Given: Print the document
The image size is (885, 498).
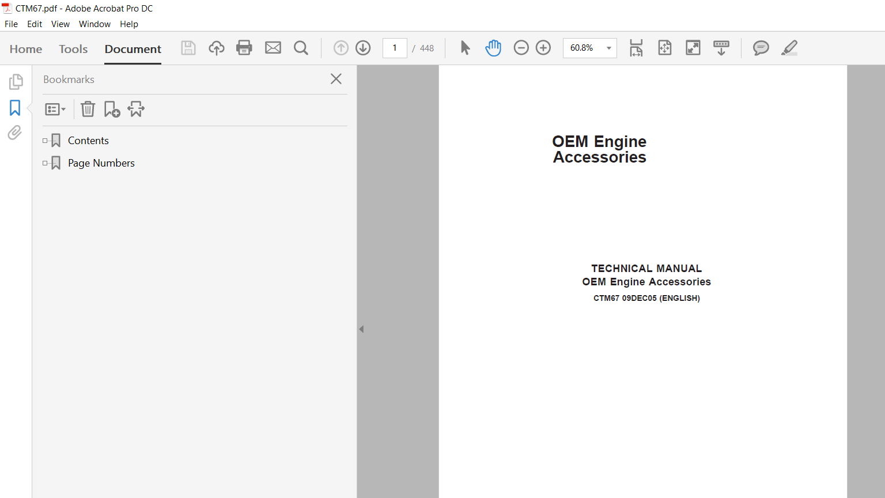Looking at the screenshot, I should click(x=244, y=48).
